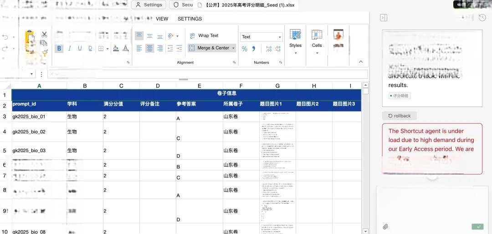Cut selection with the scissors icon
The height and width of the screenshot is (234, 492).
pyautogui.click(x=44, y=35)
